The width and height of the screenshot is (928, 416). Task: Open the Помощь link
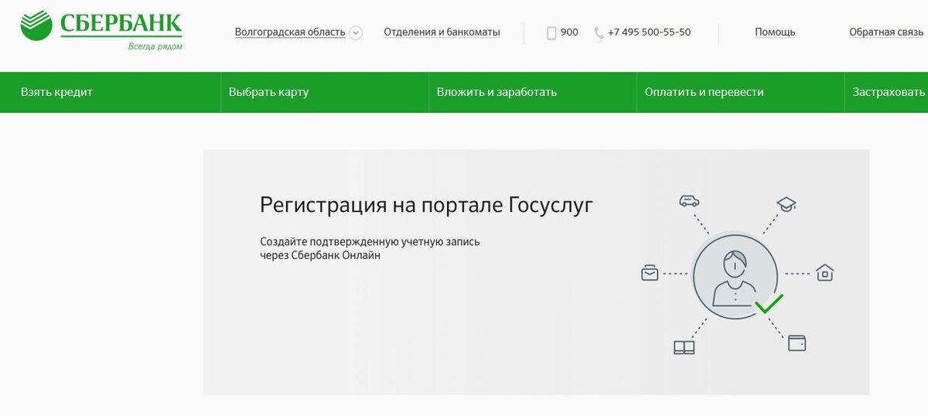click(775, 32)
